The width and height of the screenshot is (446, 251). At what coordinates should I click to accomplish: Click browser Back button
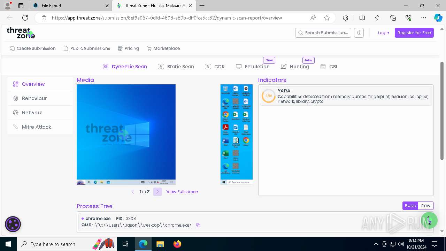pos(10,18)
